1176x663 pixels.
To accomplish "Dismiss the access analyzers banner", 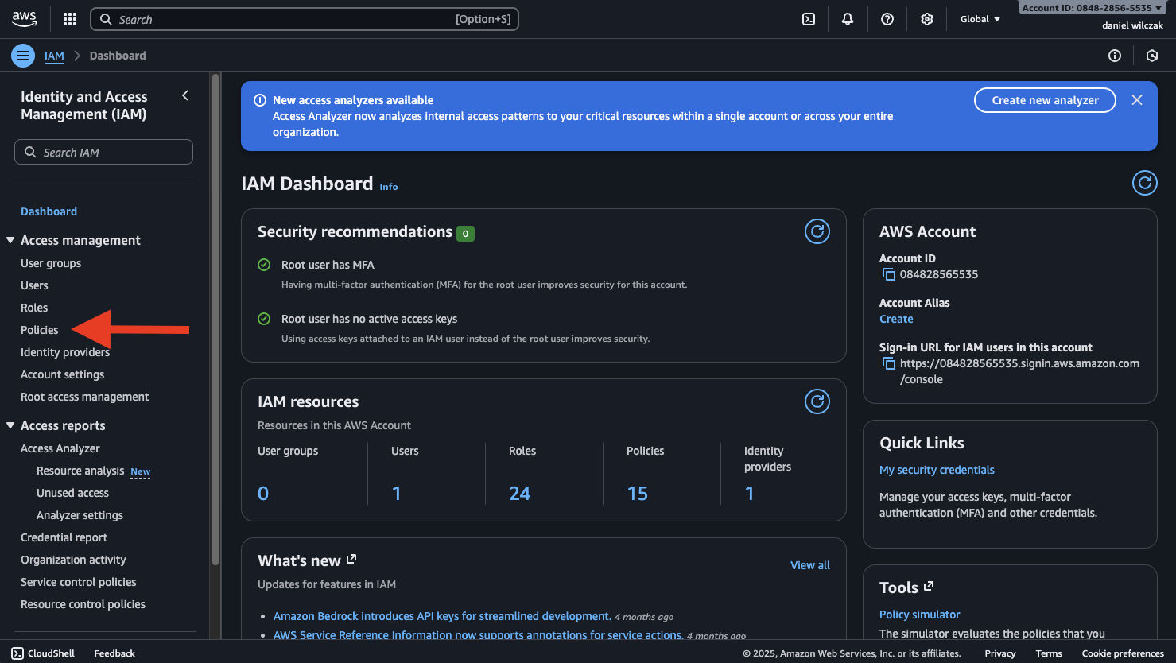I will pyautogui.click(x=1137, y=100).
